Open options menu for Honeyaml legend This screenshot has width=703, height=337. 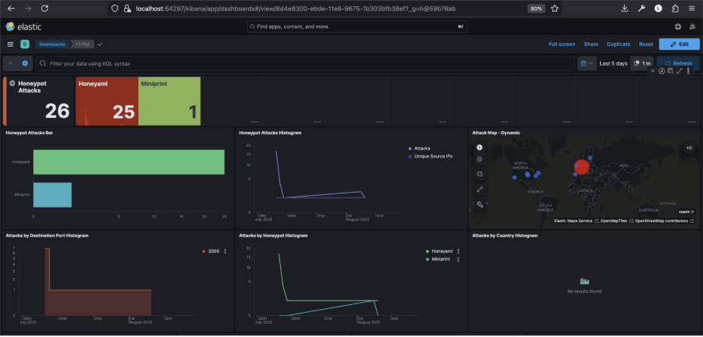459,251
